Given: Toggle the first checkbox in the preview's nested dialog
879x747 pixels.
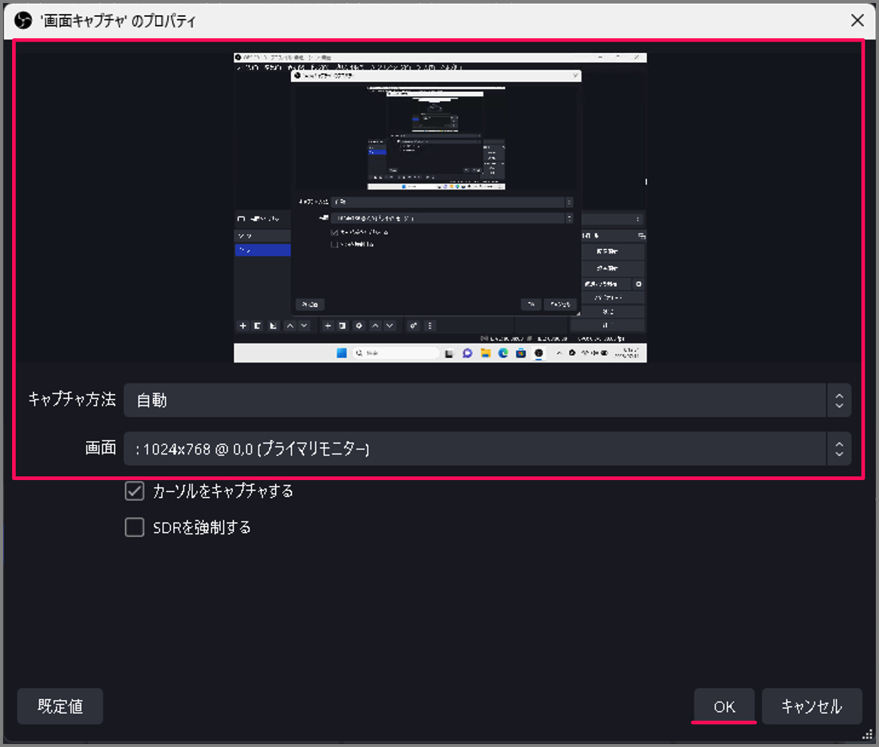Looking at the screenshot, I should [334, 232].
